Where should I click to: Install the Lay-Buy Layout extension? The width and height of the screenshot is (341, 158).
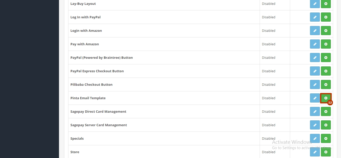(x=326, y=4)
